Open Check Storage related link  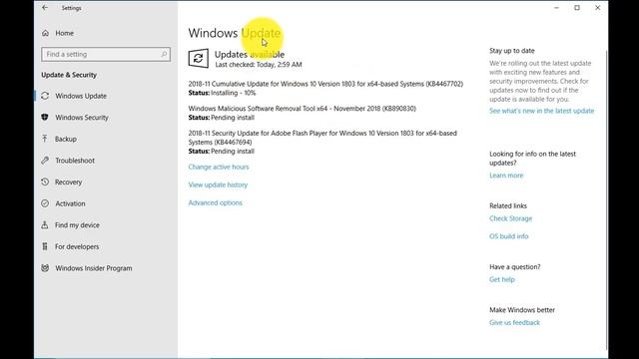(510, 218)
